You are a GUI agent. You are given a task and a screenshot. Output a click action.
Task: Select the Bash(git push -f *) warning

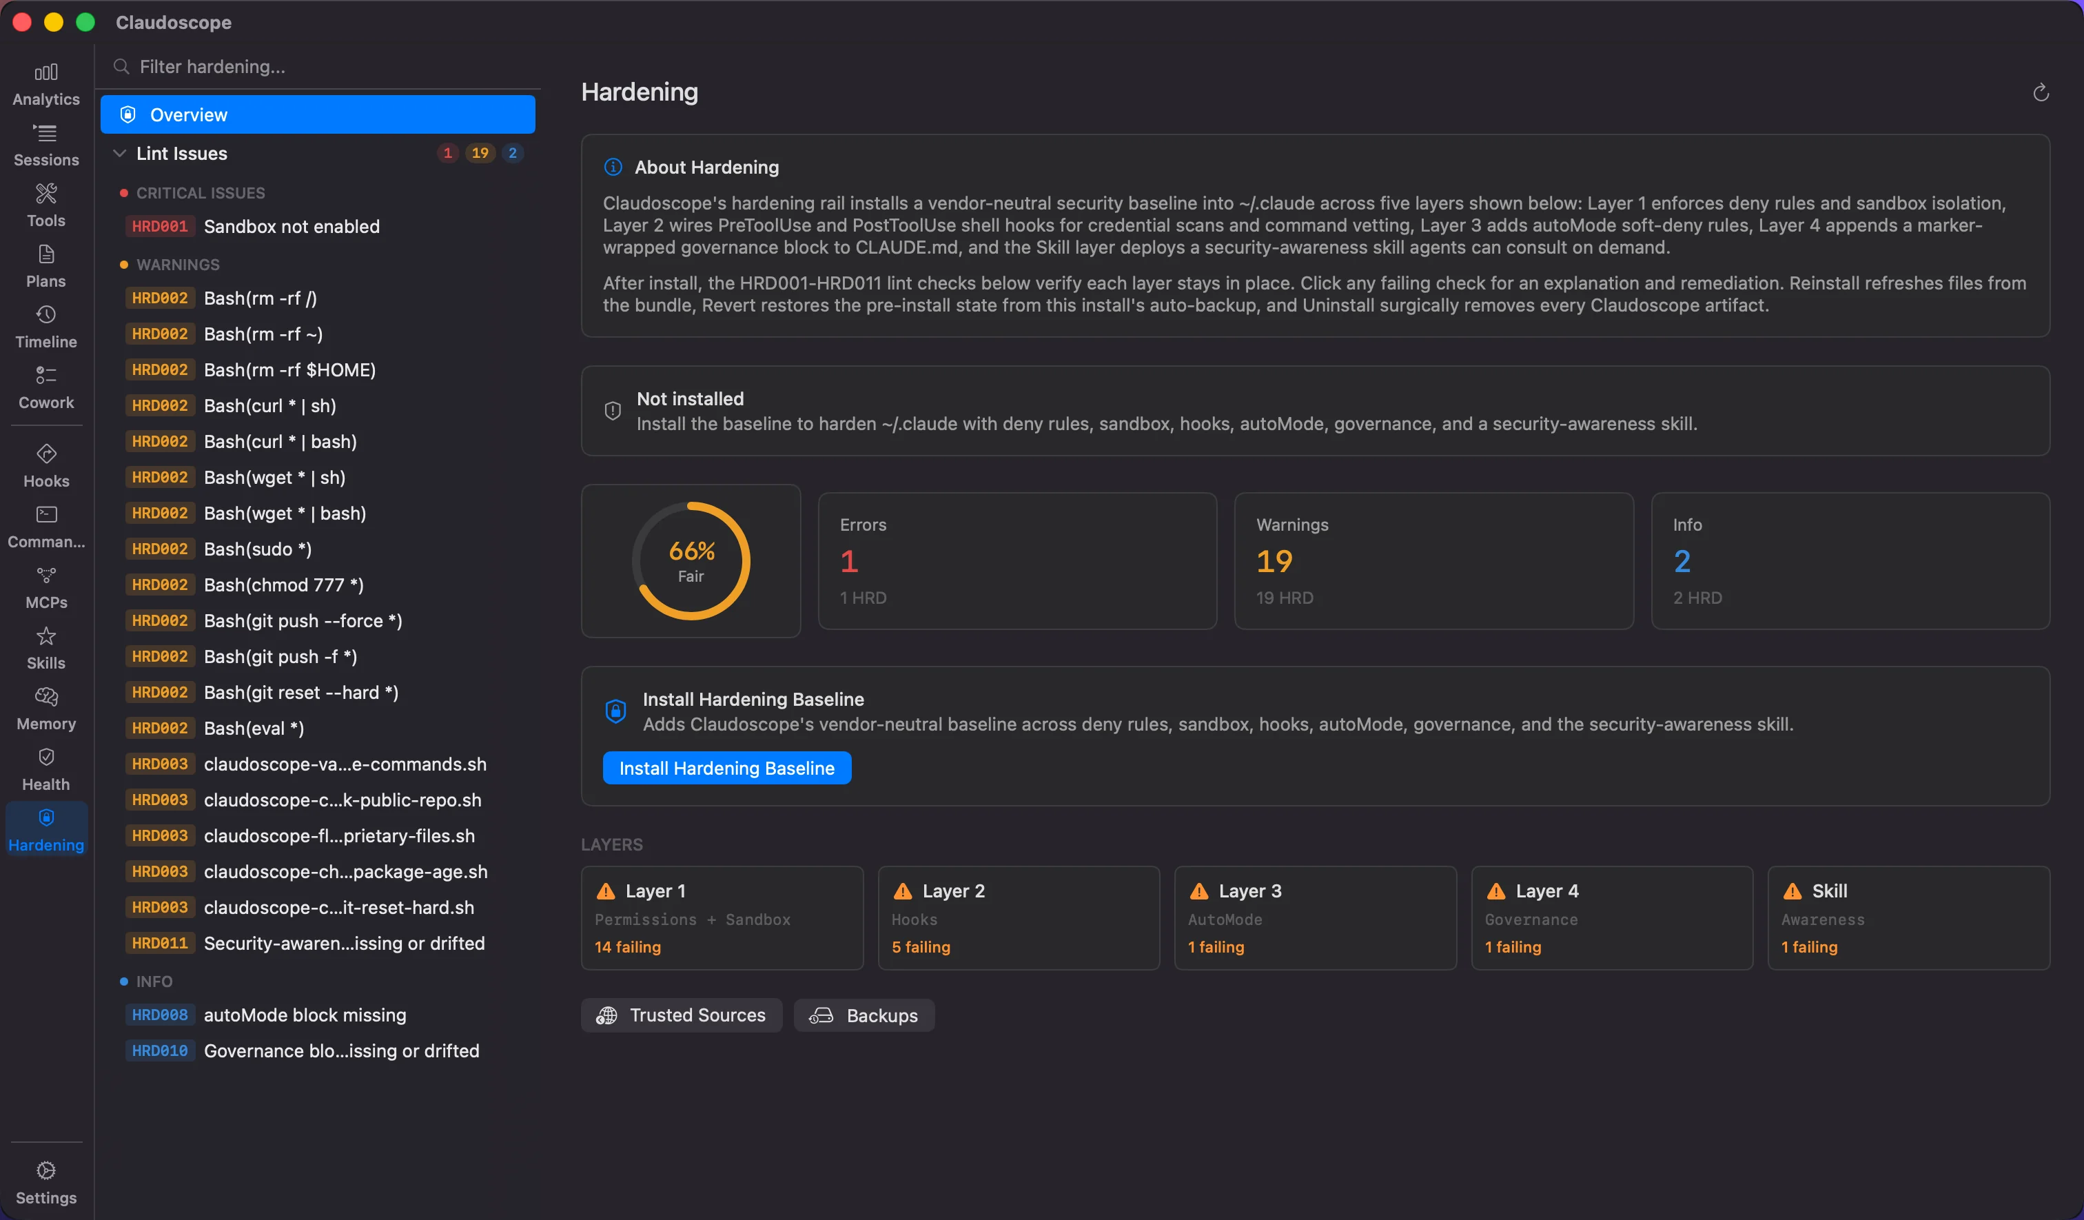[x=318, y=656]
